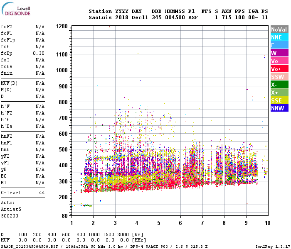Screen dimensions: 291x249
Task: Select the NNE legend swatch
Action: pyautogui.click(x=279, y=37)
